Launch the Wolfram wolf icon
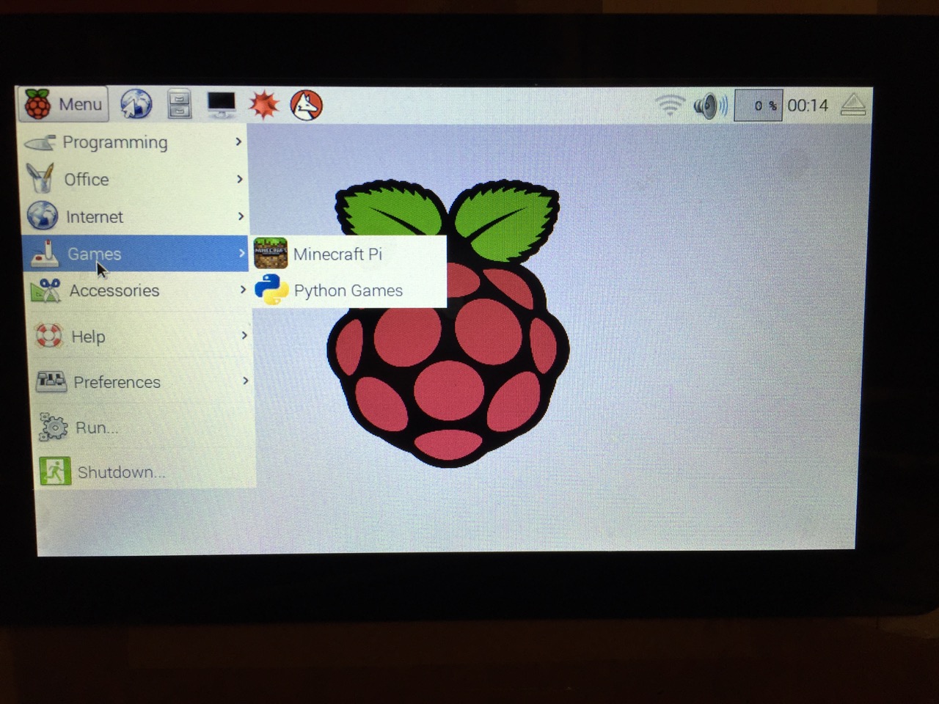Image resolution: width=939 pixels, height=704 pixels. point(306,106)
